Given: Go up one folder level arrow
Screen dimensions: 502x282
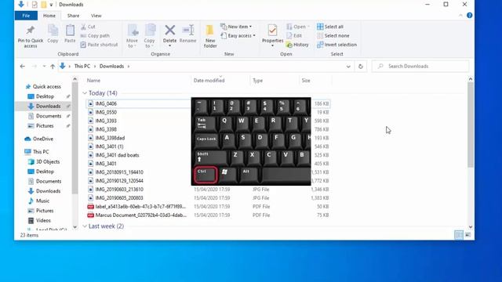Looking at the screenshot, I should pyautogui.click(x=53, y=67).
